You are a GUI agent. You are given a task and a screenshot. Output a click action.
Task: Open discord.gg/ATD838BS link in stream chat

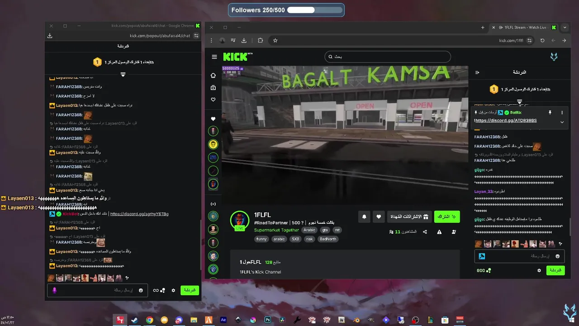click(x=506, y=121)
